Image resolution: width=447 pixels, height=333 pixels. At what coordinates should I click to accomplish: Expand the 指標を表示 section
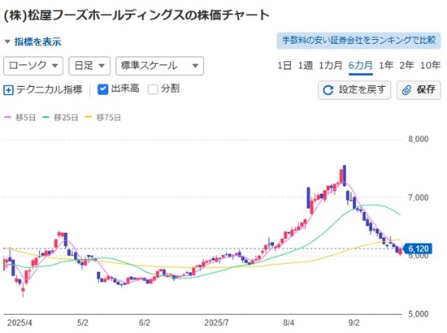(x=33, y=42)
